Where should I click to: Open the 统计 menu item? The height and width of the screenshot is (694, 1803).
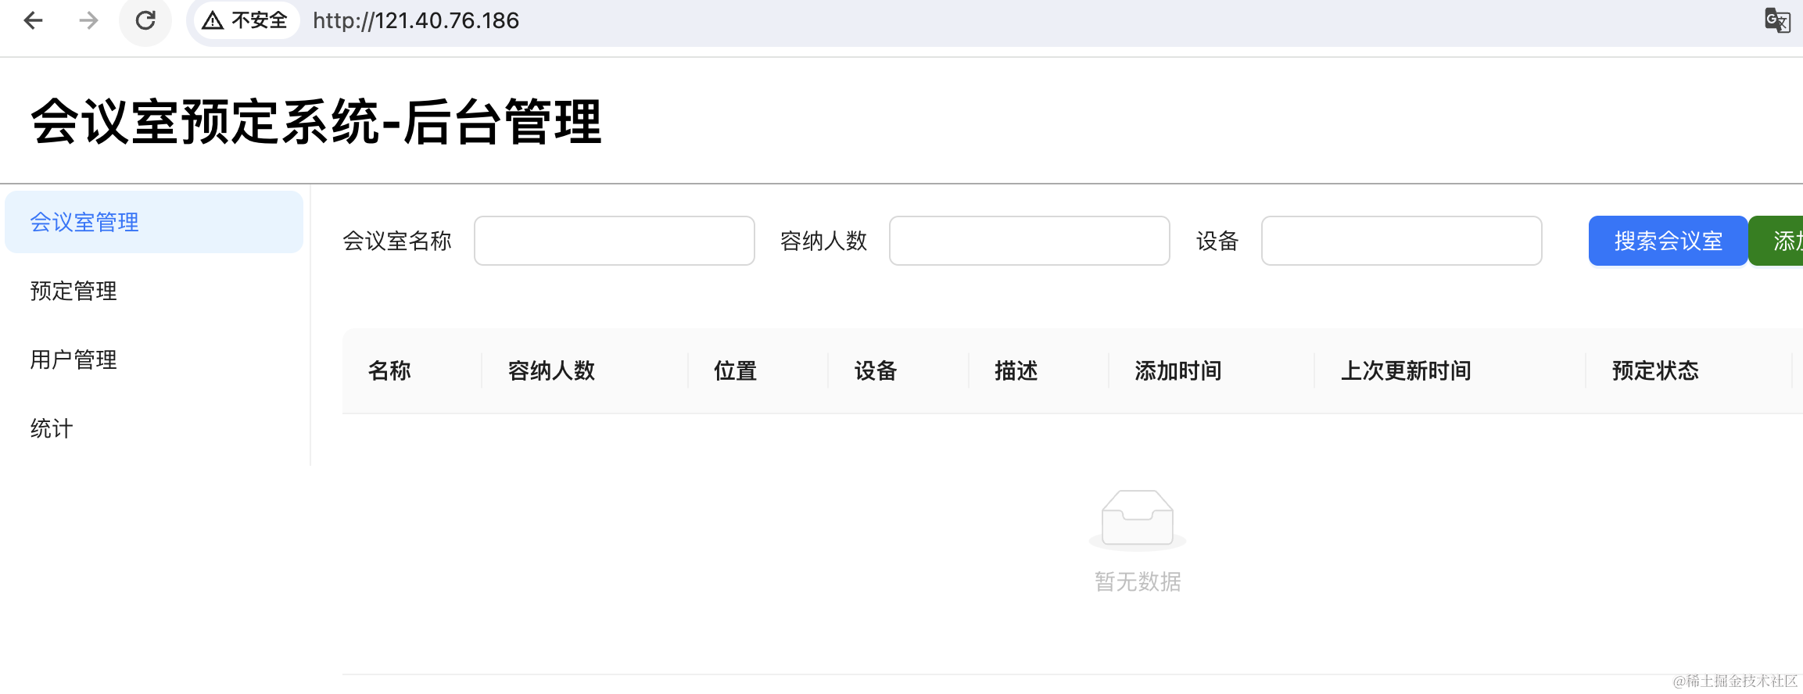pyautogui.click(x=52, y=428)
